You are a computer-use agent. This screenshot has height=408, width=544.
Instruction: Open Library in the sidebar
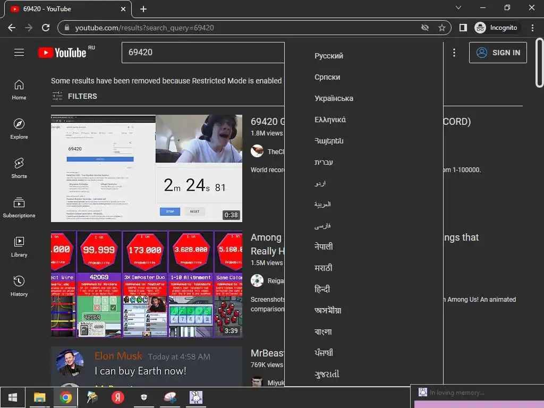(19, 246)
